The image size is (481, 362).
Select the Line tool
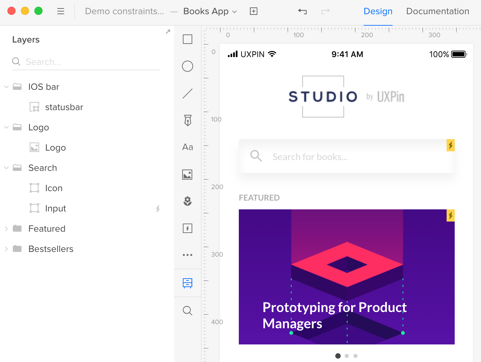pos(188,94)
